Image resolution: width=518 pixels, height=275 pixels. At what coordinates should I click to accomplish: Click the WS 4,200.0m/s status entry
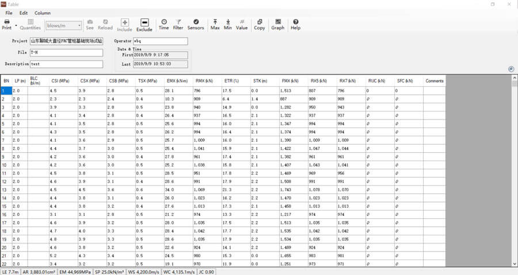(144, 272)
